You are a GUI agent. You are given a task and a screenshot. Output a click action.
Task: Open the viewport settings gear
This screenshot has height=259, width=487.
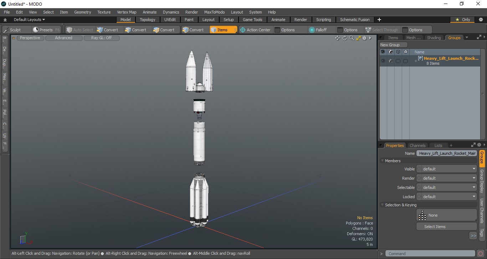tap(364, 38)
